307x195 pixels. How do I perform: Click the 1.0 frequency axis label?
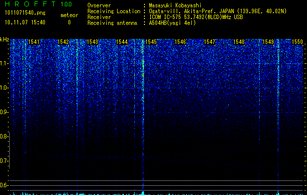4,88
